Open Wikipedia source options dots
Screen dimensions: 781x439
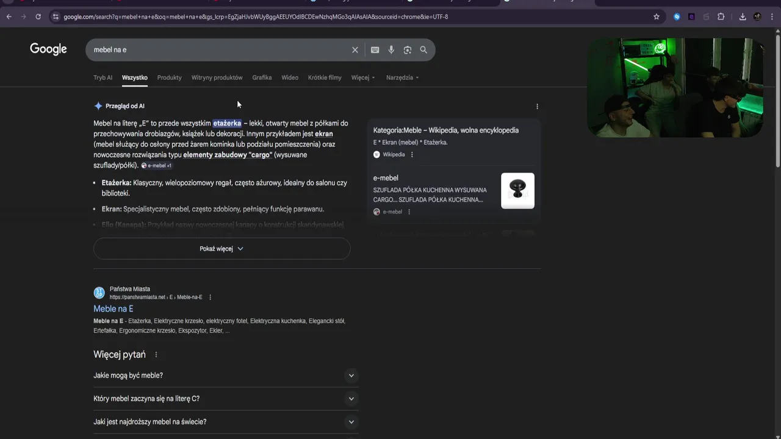coord(412,155)
